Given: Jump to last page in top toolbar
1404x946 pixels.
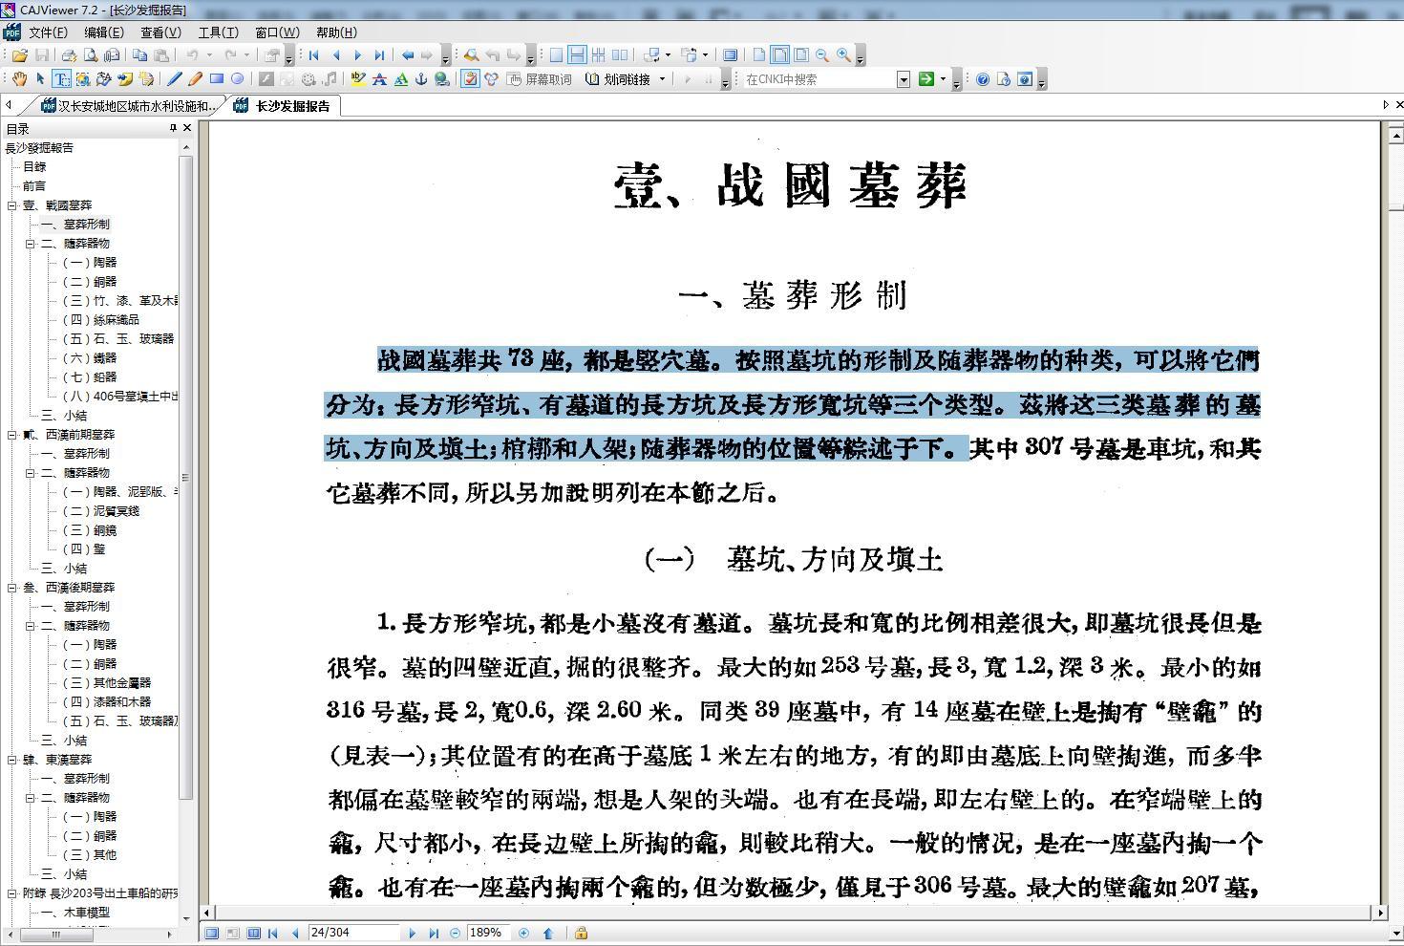Looking at the screenshot, I should tap(379, 55).
